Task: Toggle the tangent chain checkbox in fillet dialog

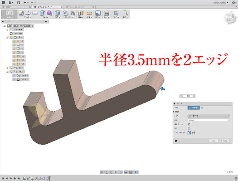Action: tap(189, 124)
